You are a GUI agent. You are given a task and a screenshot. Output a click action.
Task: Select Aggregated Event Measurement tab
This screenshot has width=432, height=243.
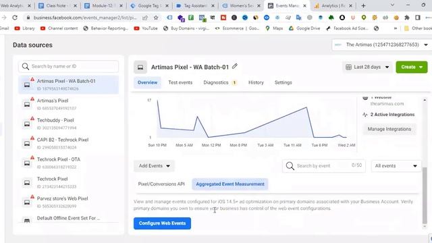click(230, 184)
